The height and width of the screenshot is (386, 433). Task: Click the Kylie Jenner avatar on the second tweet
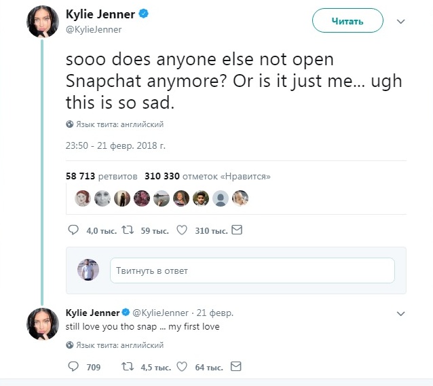(x=43, y=323)
